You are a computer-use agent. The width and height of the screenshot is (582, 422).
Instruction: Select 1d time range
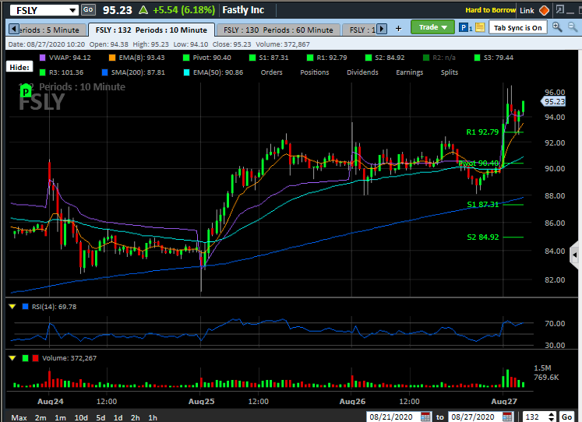coord(118,417)
